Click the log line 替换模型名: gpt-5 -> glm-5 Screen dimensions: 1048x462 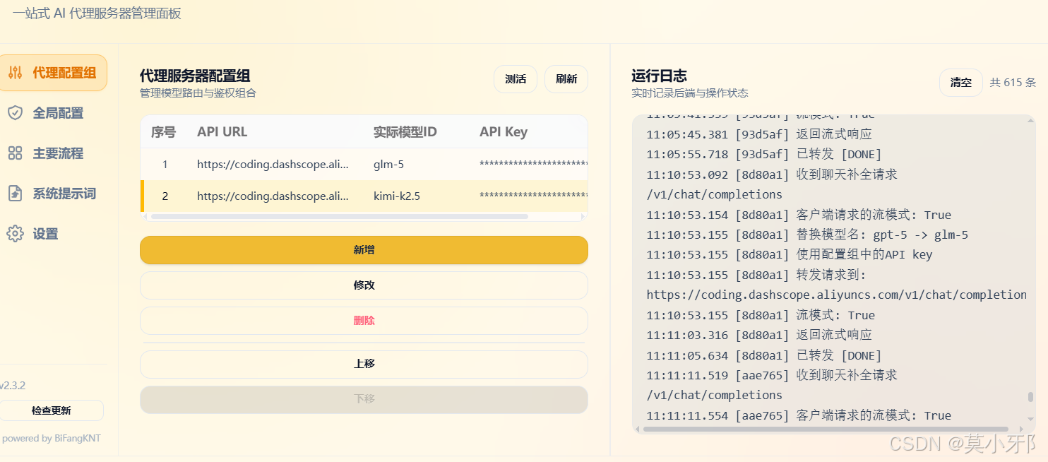pyautogui.click(x=807, y=235)
